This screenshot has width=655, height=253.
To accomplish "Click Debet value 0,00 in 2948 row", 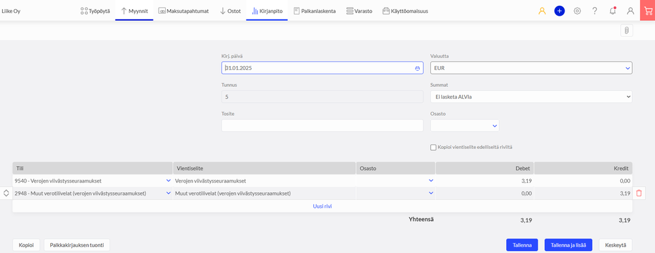I will point(485,194).
